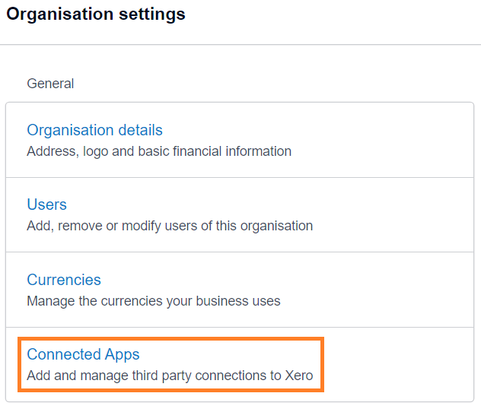
Task: Click the Organisation settings page heading
Action: [x=96, y=14]
